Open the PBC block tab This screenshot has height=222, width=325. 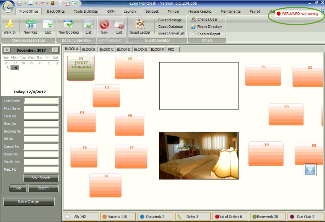pyautogui.click(x=171, y=49)
